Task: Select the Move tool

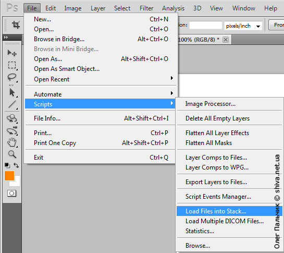Action: point(12,53)
